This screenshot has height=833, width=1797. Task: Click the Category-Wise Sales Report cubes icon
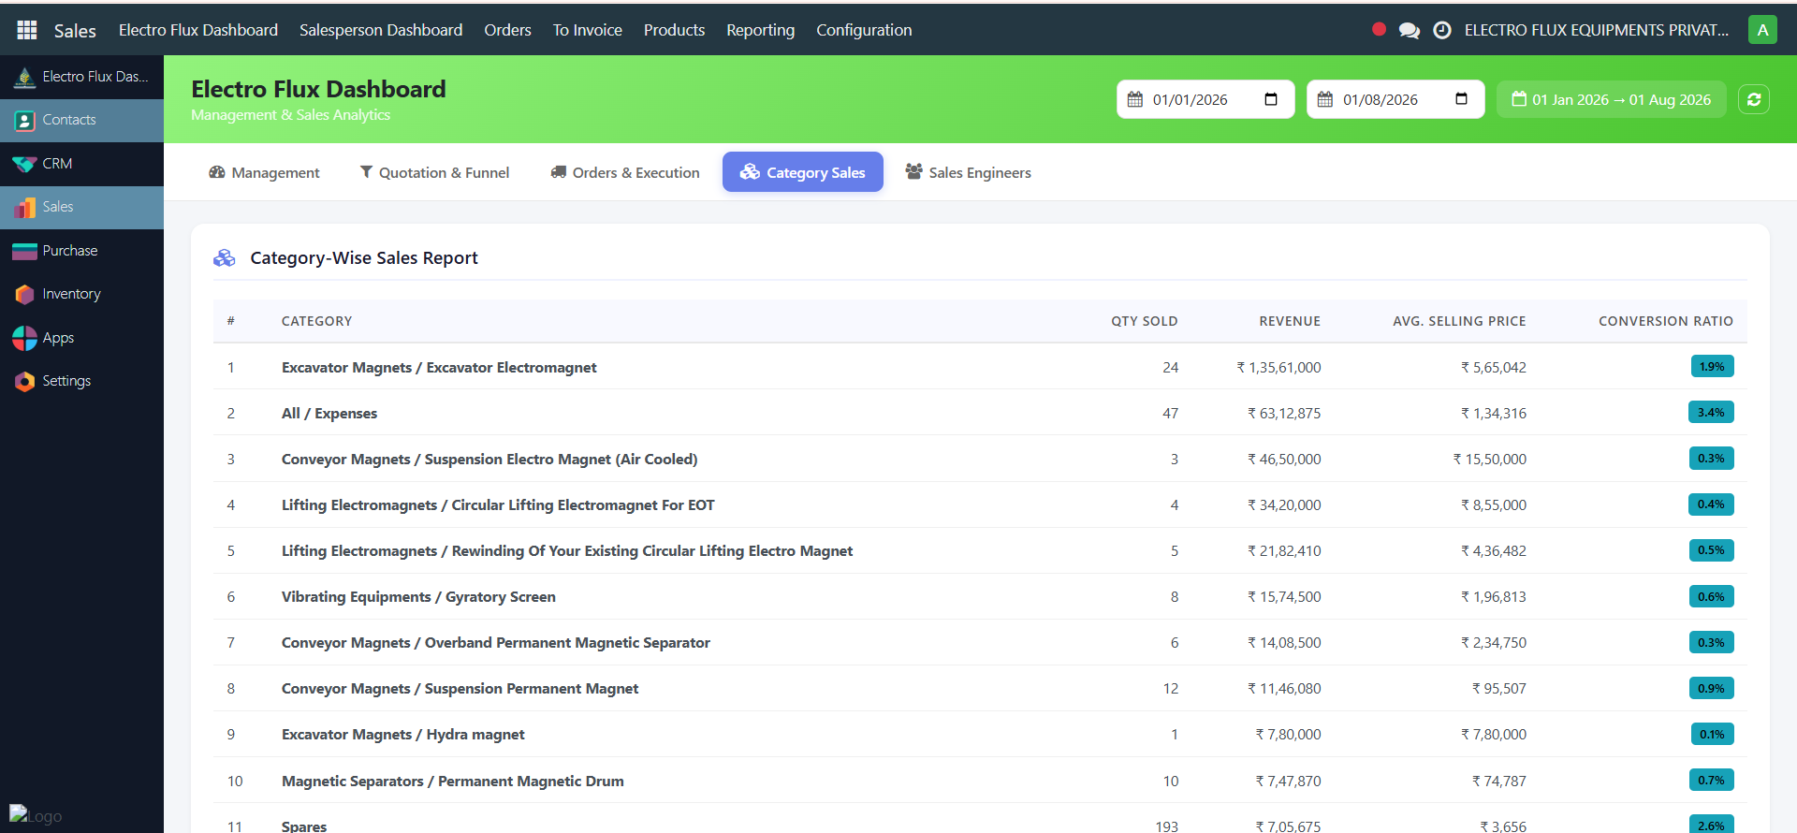pyautogui.click(x=225, y=258)
